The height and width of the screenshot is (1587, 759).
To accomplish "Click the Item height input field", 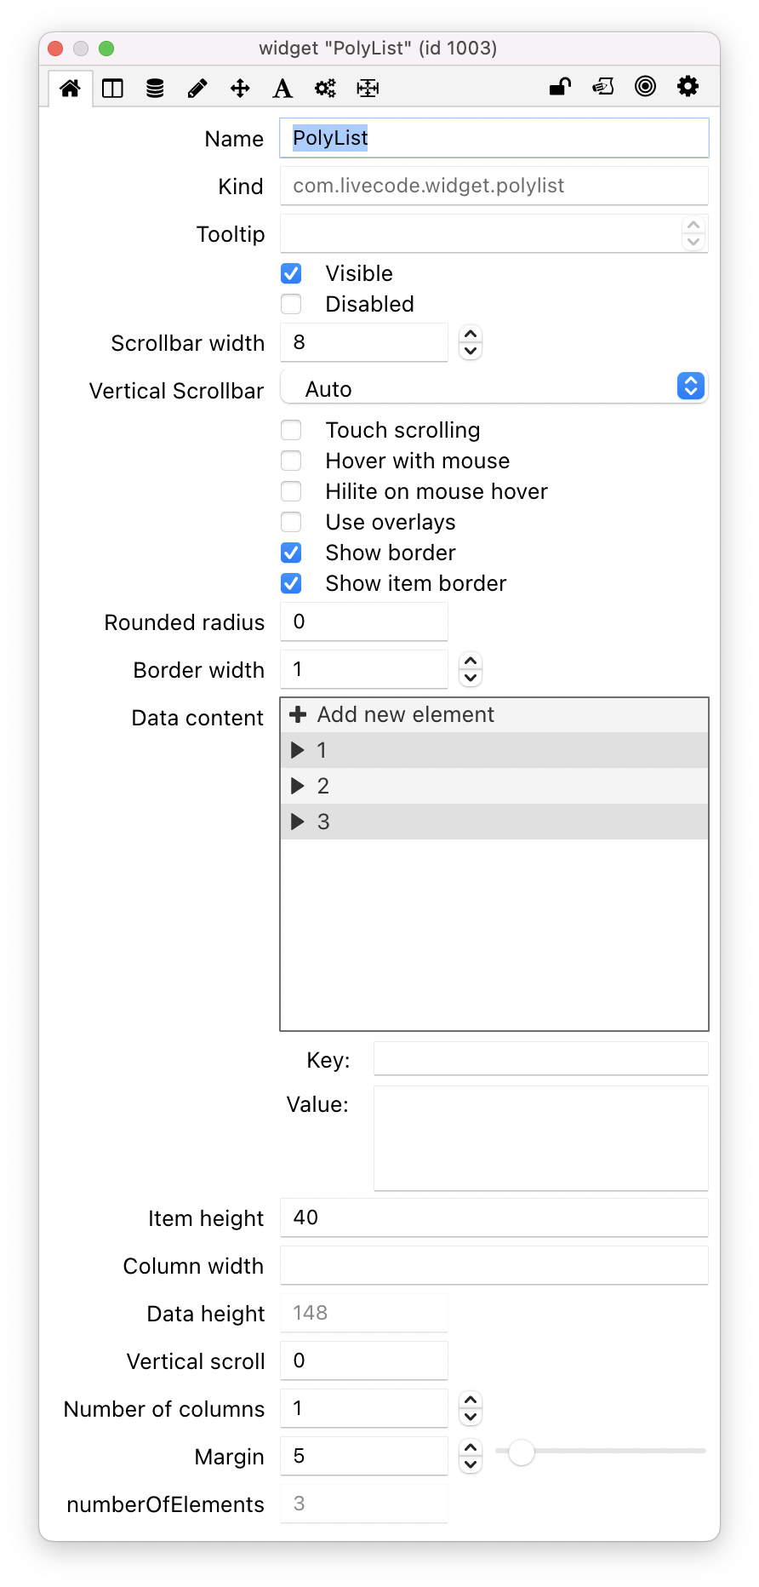I will [494, 1217].
